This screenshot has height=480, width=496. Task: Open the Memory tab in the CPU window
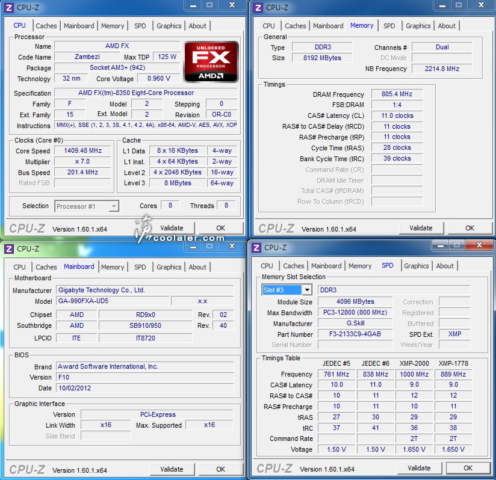(113, 26)
